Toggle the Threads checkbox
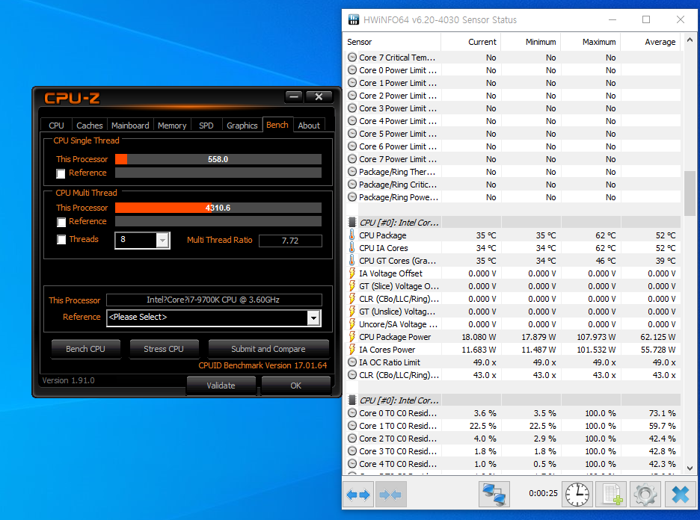700x520 pixels. [61, 240]
